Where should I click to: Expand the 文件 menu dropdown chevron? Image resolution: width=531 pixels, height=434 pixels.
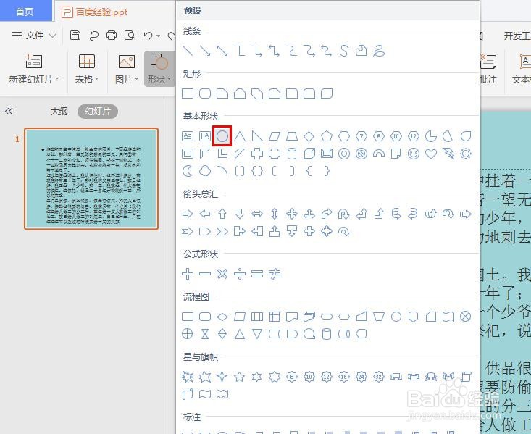click(x=53, y=36)
